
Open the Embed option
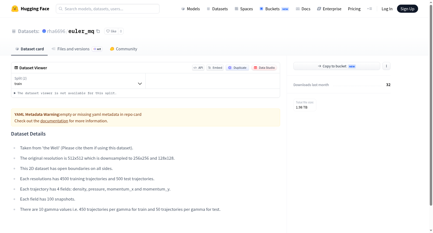pyautogui.click(x=215, y=68)
